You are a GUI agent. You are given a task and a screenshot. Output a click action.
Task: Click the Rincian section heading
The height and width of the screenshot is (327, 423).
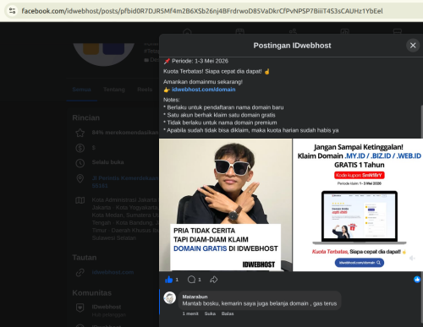pyautogui.click(x=85, y=117)
